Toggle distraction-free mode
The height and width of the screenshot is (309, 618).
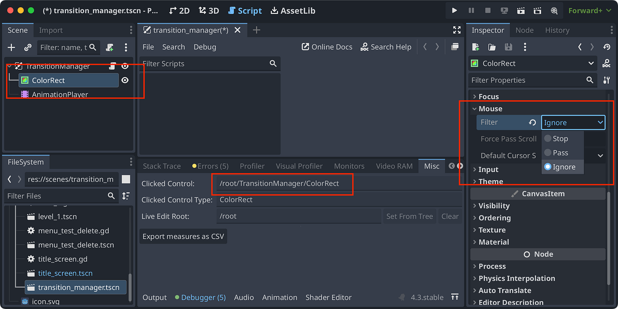457,30
